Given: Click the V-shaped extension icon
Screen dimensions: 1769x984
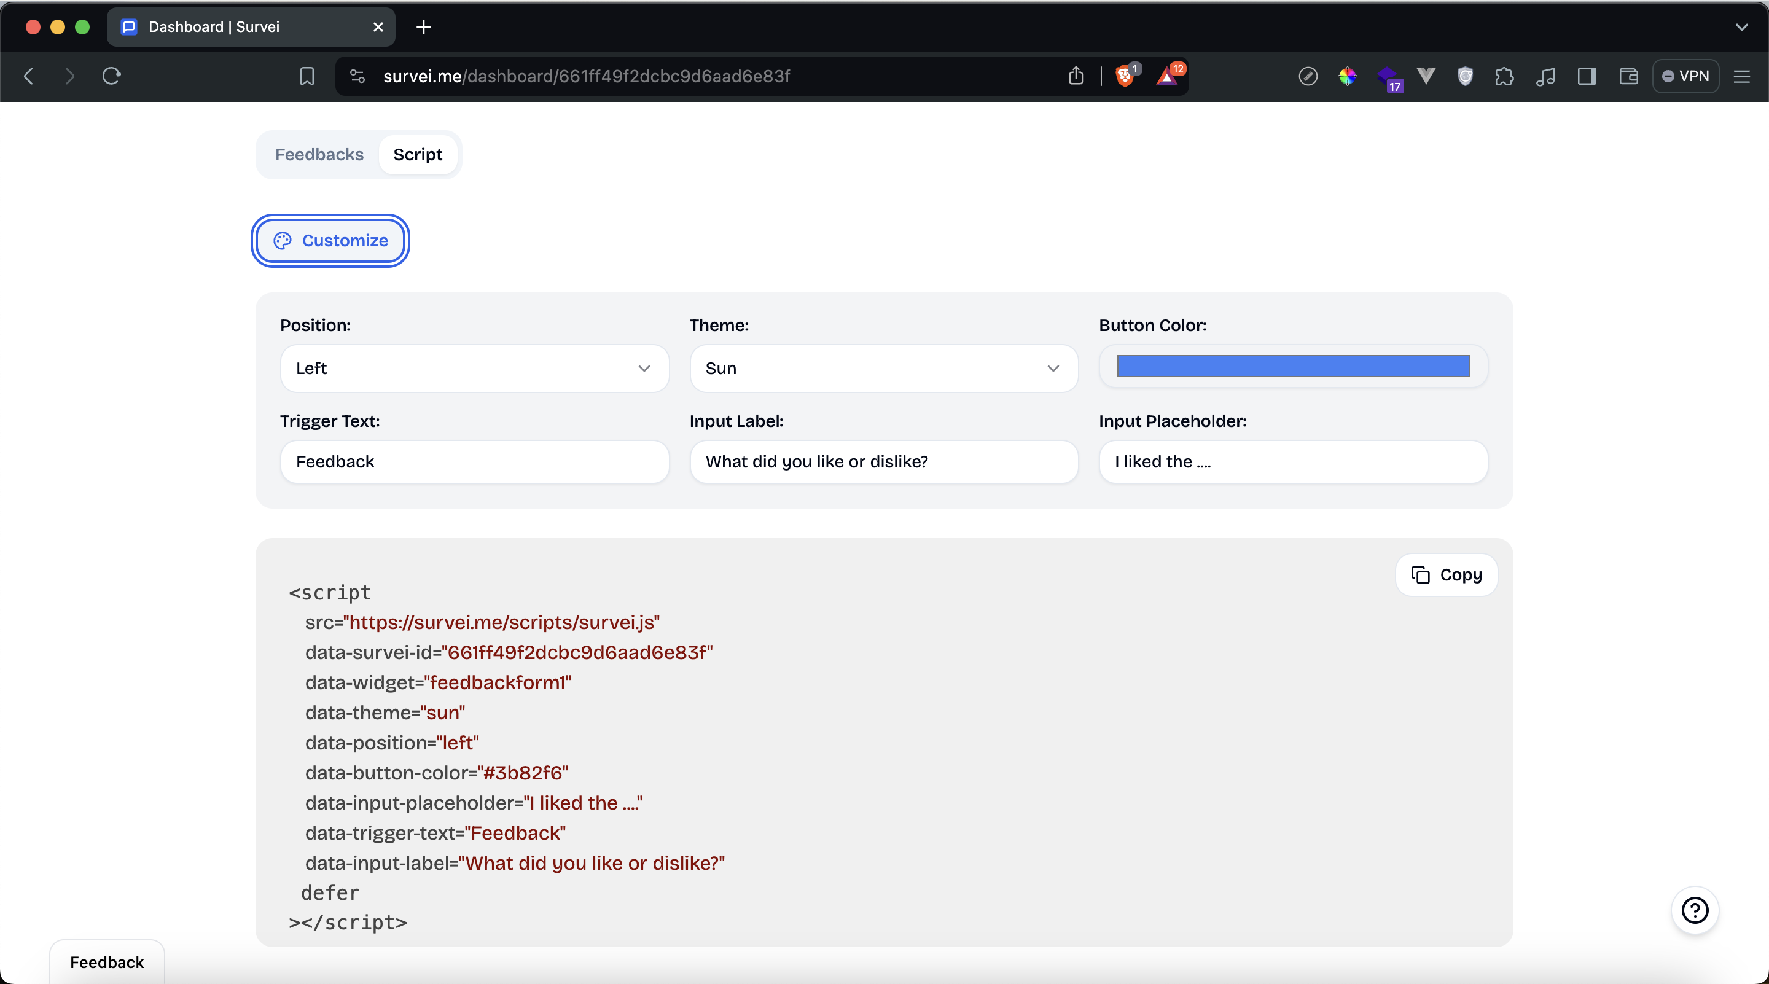Looking at the screenshot, I should tap(1426, 76).
